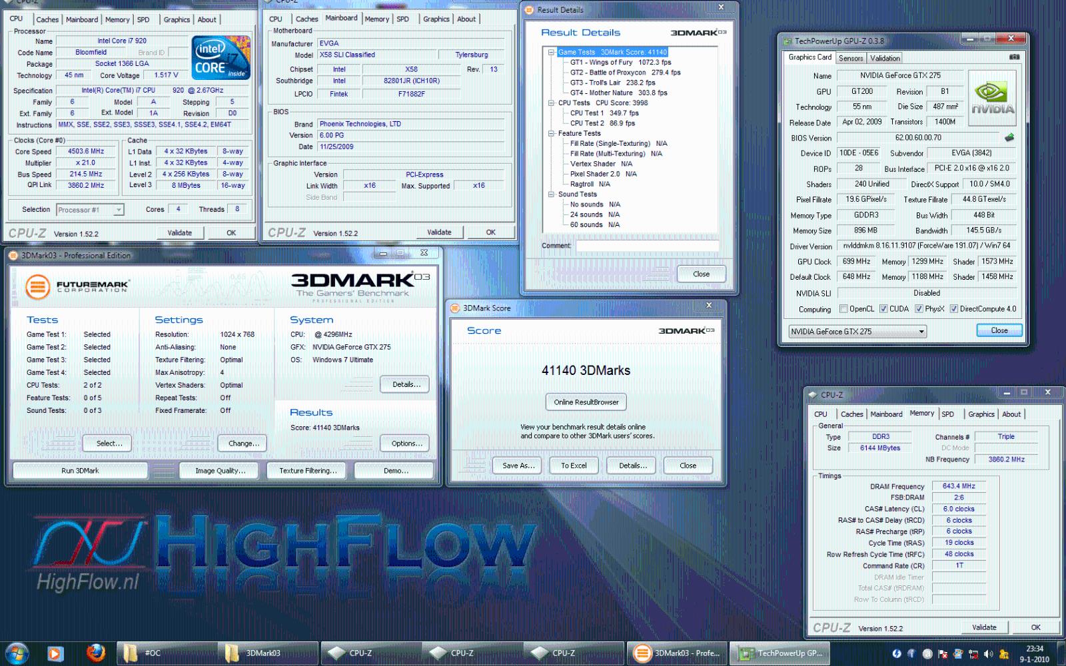Open the Daemon Tools lightning tray icon

tap(896, 654)
